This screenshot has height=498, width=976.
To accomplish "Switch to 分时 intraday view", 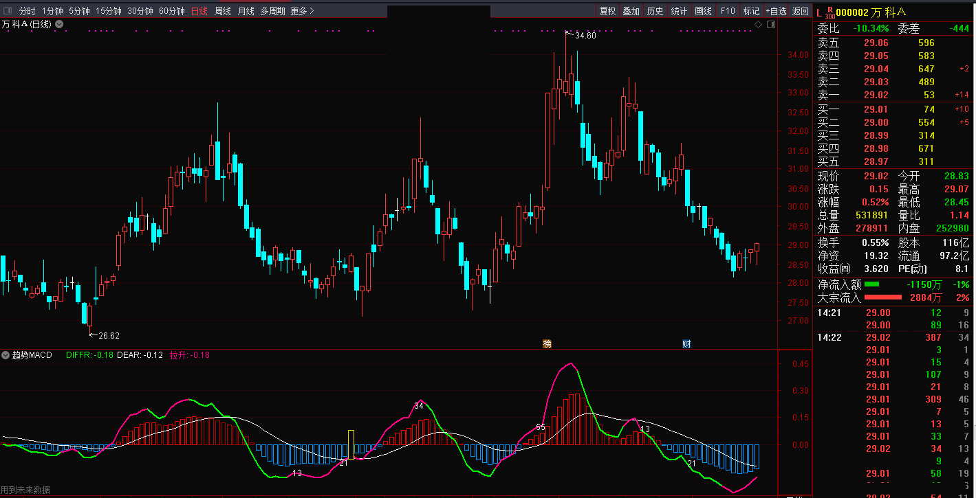I will click(27, 11).
